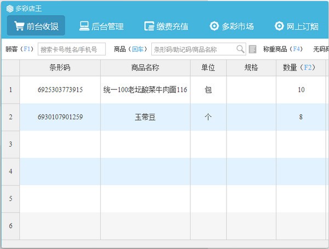Focus the product search field 条形码/助记码/商品名称
329x249 pixels.
click(x=198, y=49)
